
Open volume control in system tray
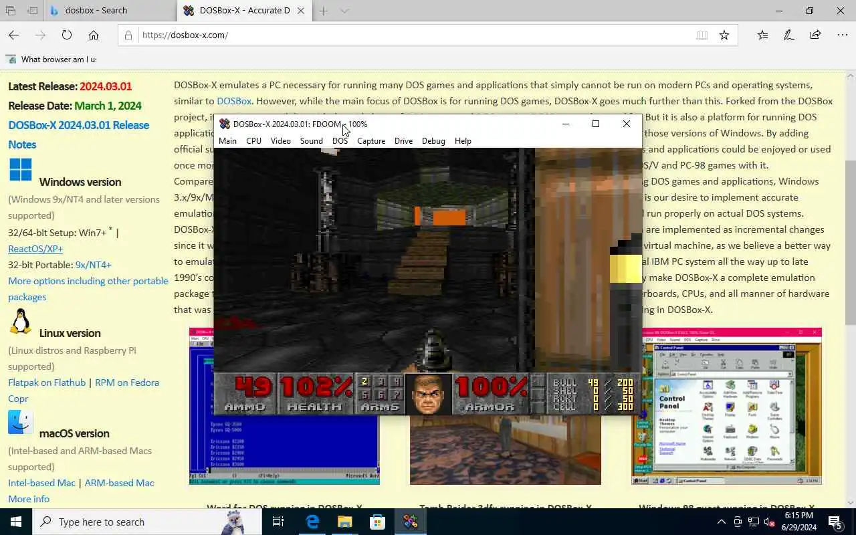click(x=769, y=522)
